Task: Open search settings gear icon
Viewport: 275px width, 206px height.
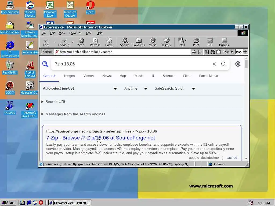Action: point(238,64)
